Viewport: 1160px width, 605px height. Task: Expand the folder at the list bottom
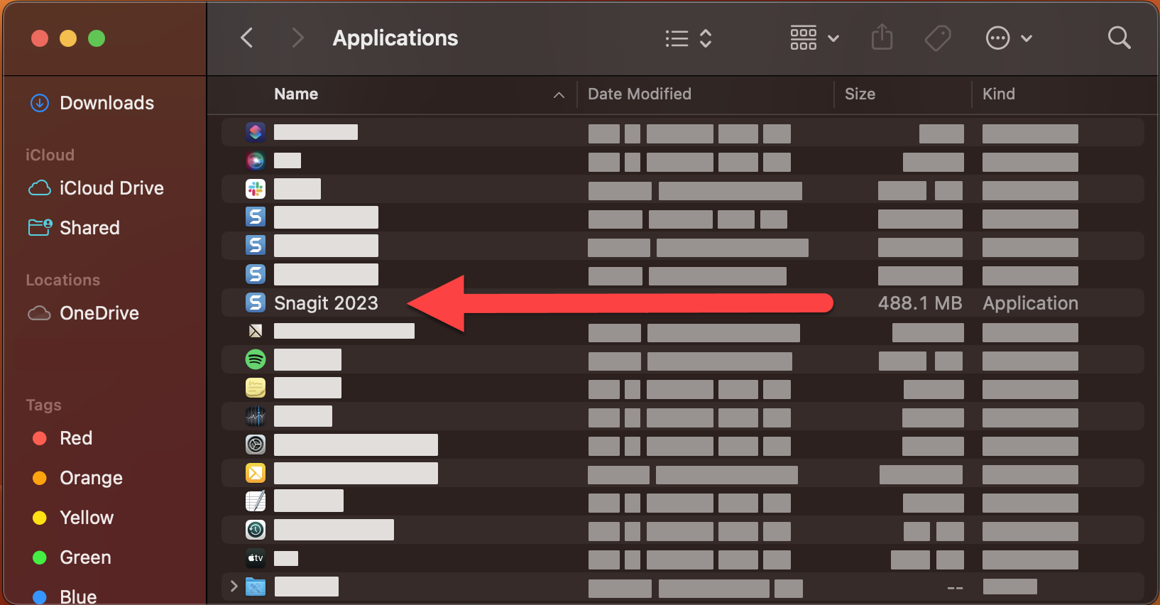coord(234,587)
